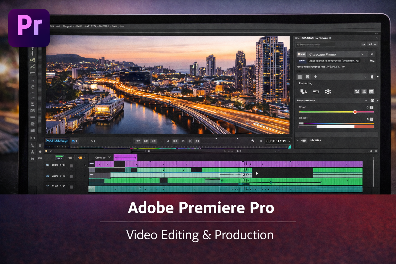The width and height of the screenshot is (396, 264).
Task: Open the Ceeee ee dropdown in the timeline header
Action: pyautogui.click(x=103, y=158)
